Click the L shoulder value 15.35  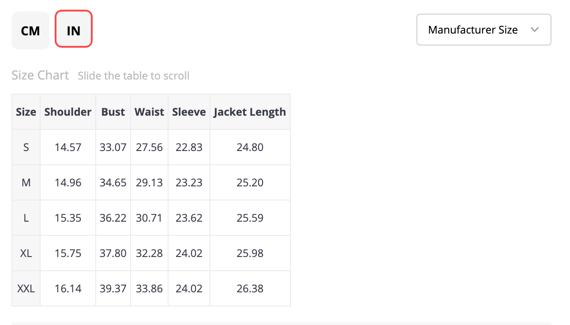point(68,218)
